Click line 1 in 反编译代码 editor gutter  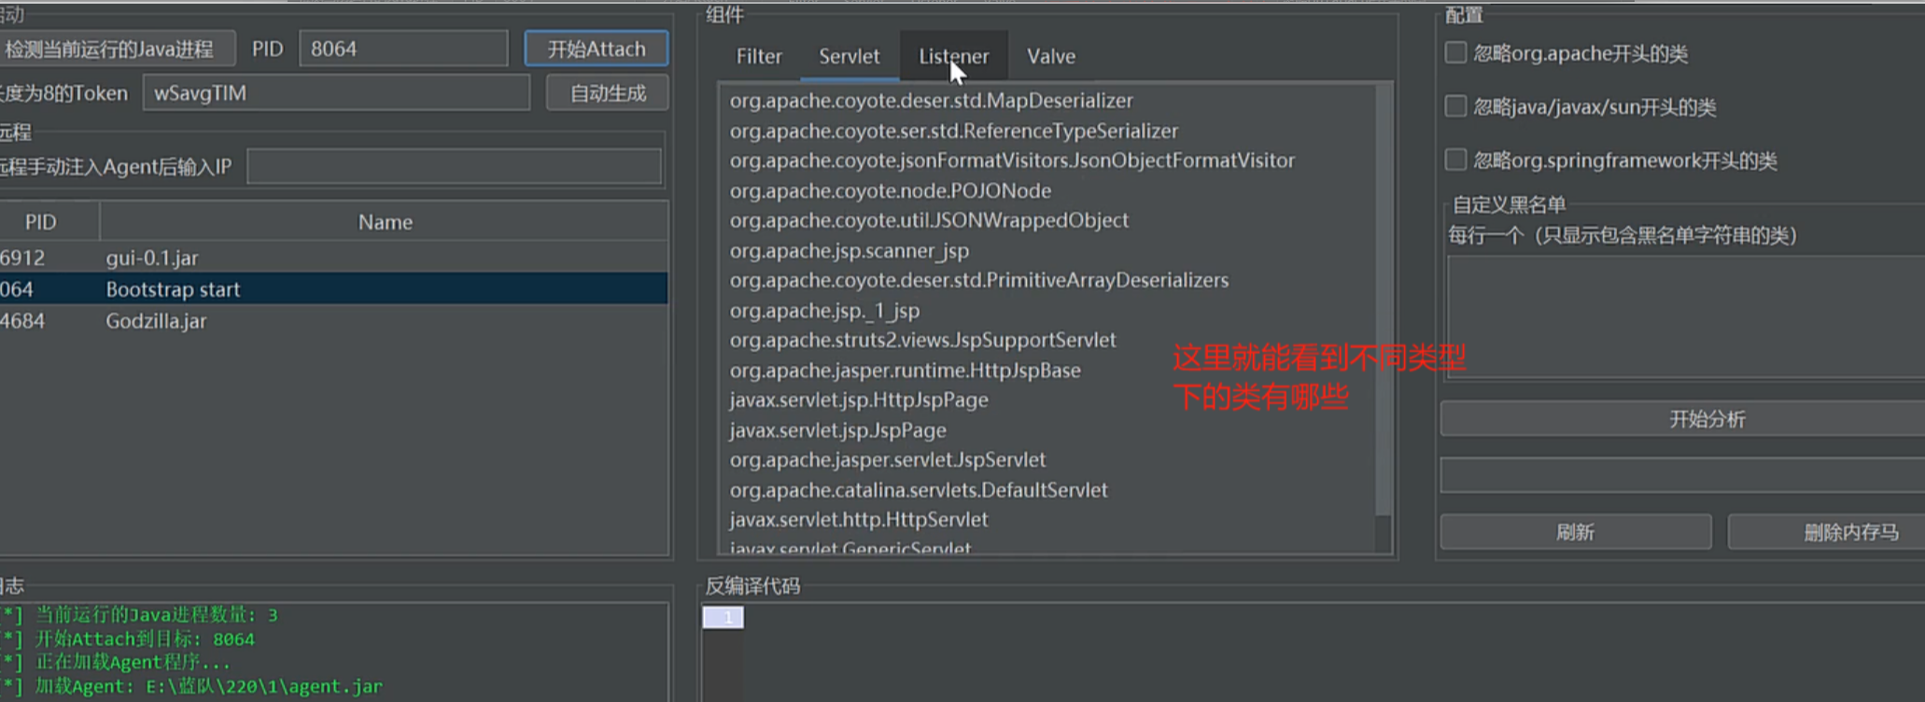(x=724, y=617)
